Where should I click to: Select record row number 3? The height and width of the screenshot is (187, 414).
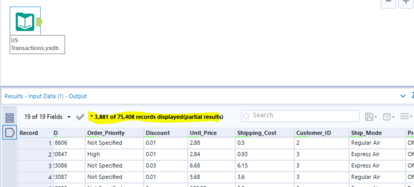coord(36,166)
